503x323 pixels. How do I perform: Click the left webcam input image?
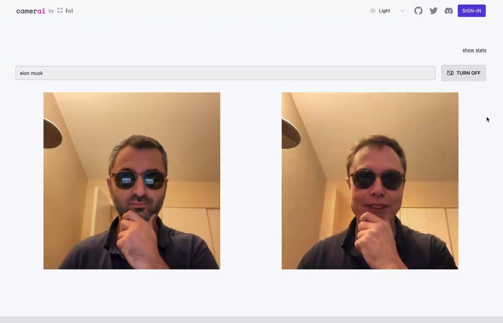pos(132,181)
